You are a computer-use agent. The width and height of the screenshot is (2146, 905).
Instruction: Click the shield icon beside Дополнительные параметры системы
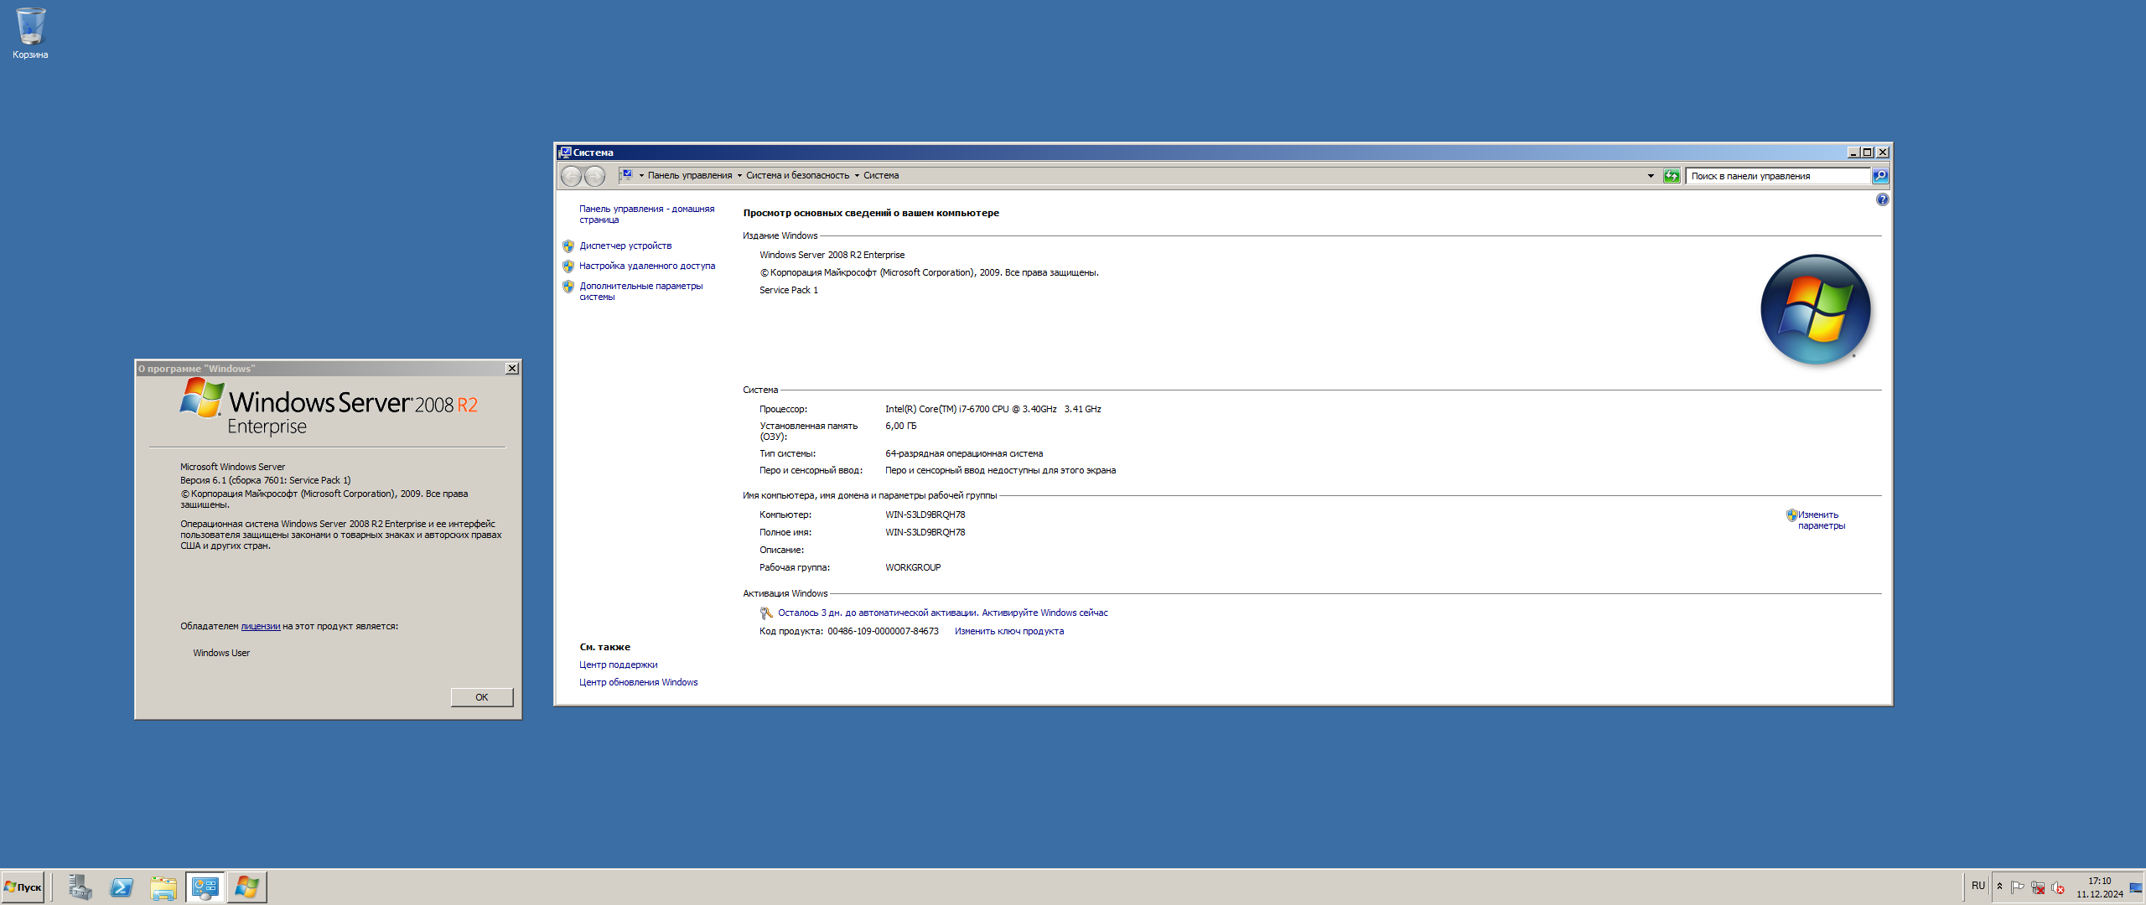click(568, 287)
